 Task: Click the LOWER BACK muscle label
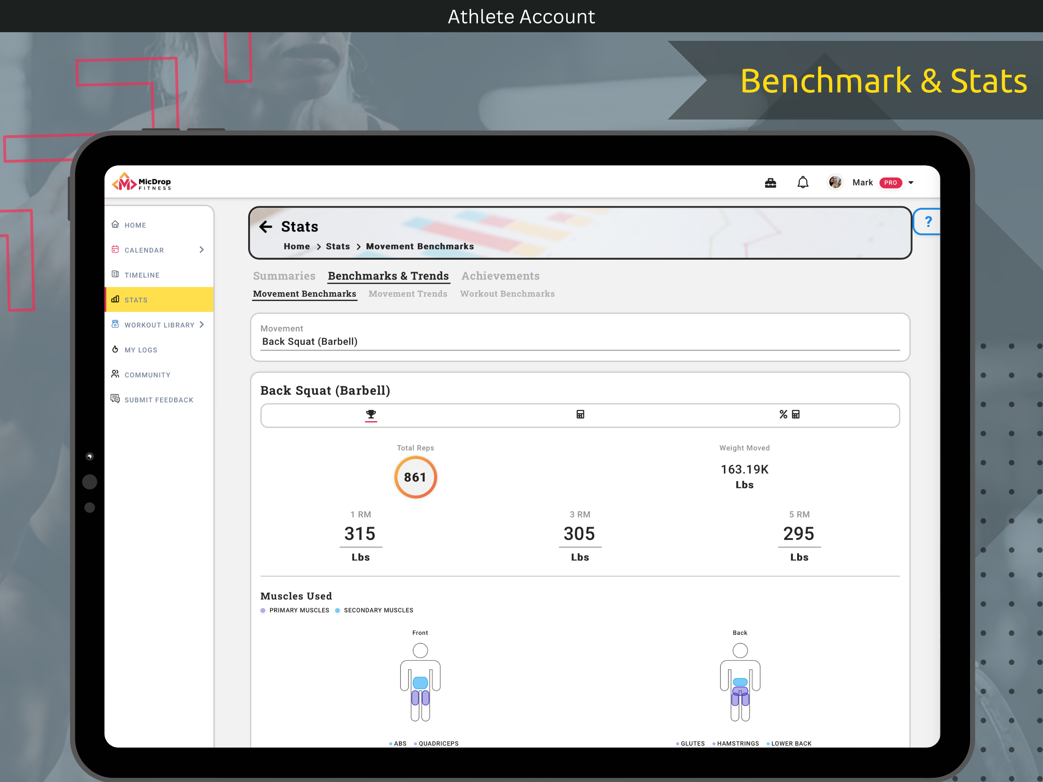coord(791,743)
